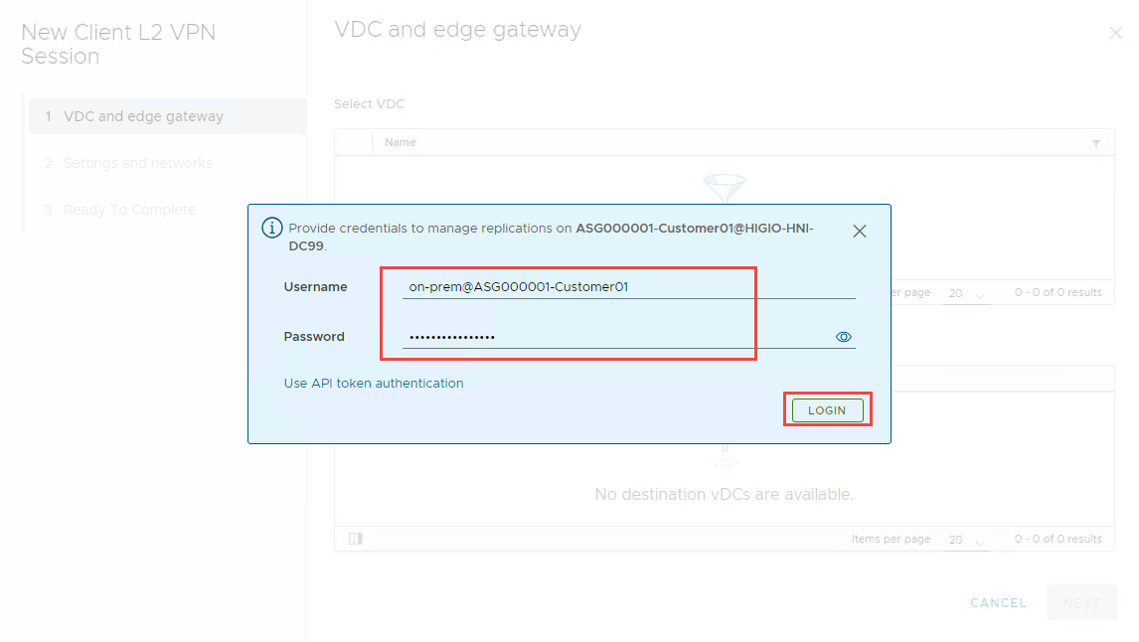Viewport: 1139px width, 642px height.
Task: Click the CANCEL button
Action: click(998, 603)
